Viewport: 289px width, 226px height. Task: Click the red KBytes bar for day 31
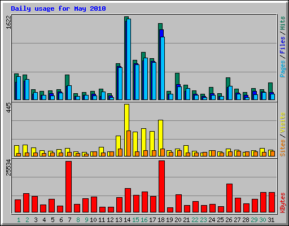click(x=272, y=202)
